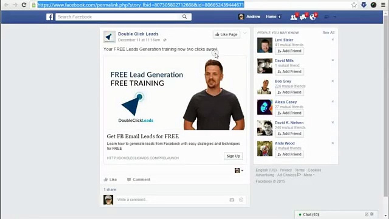Click Like Page button

226,35
